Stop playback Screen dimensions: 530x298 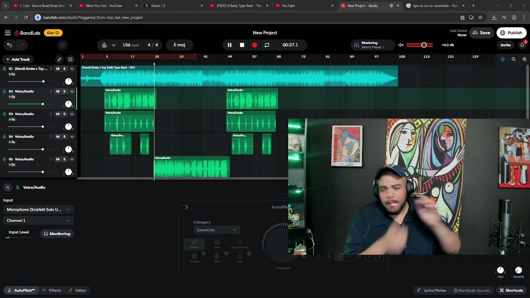click(242, 45)
